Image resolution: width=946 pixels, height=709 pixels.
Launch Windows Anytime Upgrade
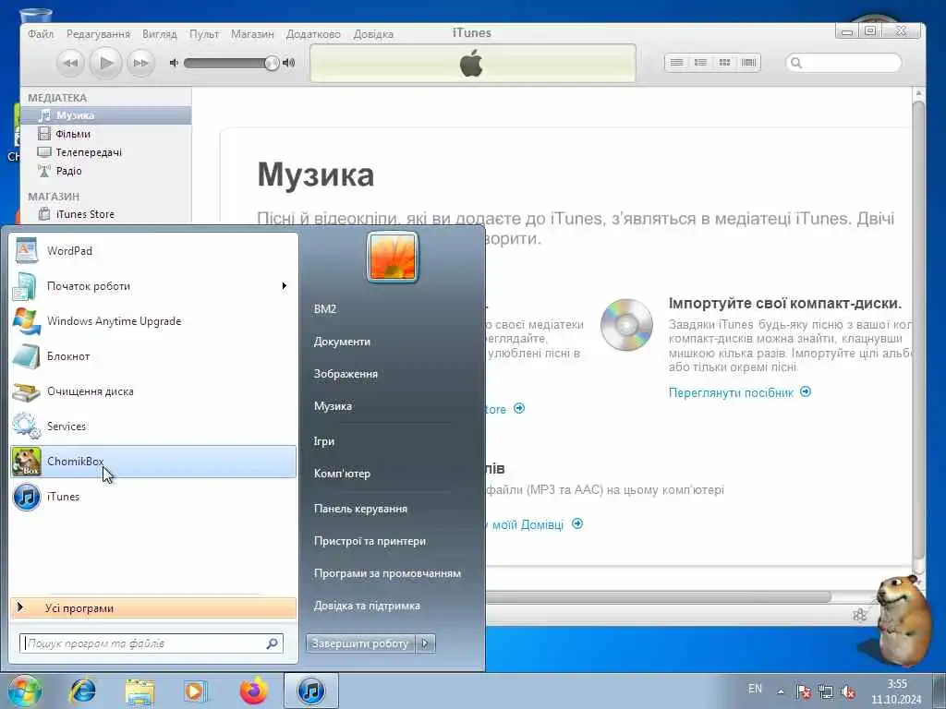(x=153, y=320)
